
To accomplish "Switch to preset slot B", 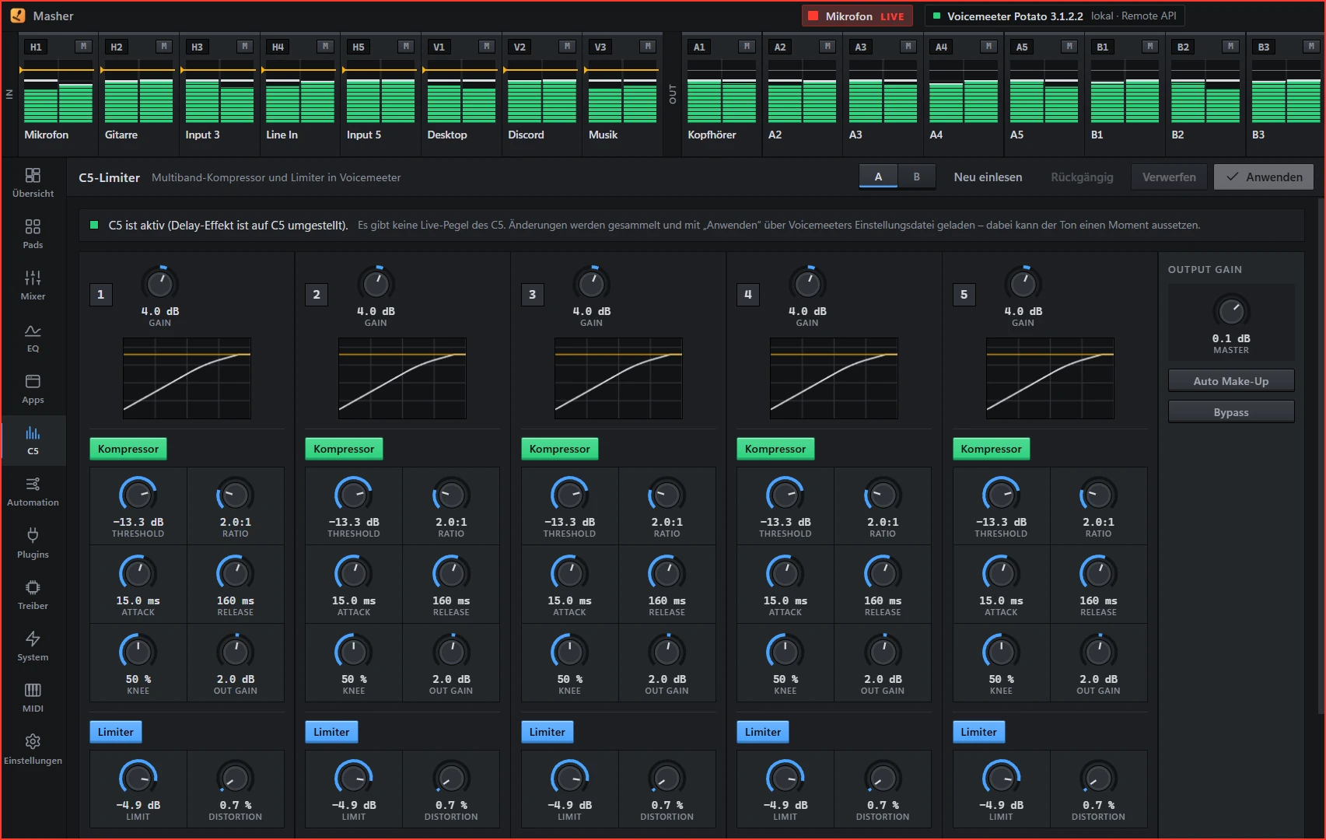I will point(917,177).
